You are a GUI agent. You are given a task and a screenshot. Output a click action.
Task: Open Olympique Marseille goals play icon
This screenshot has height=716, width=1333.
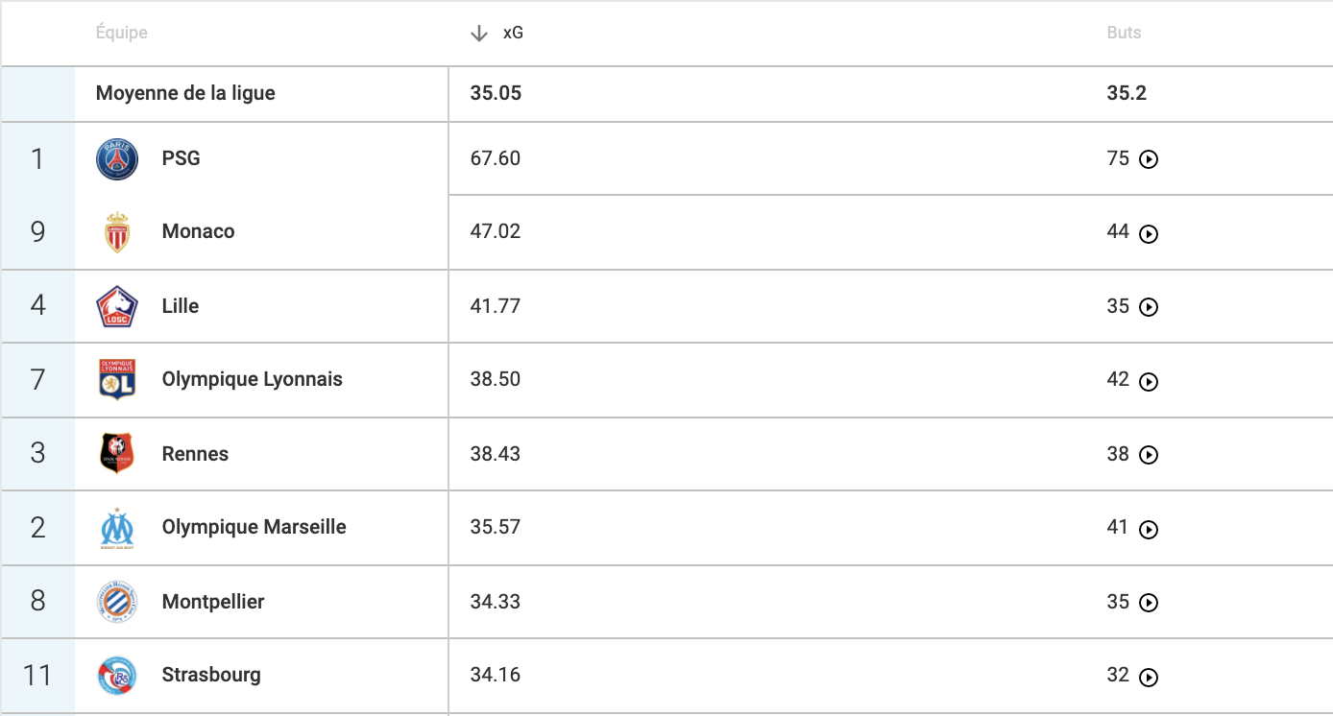coord(1149,530)
